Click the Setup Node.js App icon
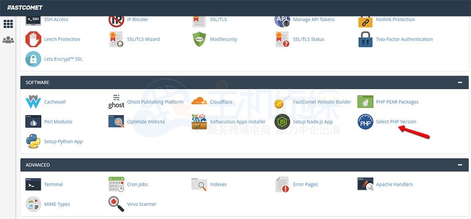 [282, 122]
